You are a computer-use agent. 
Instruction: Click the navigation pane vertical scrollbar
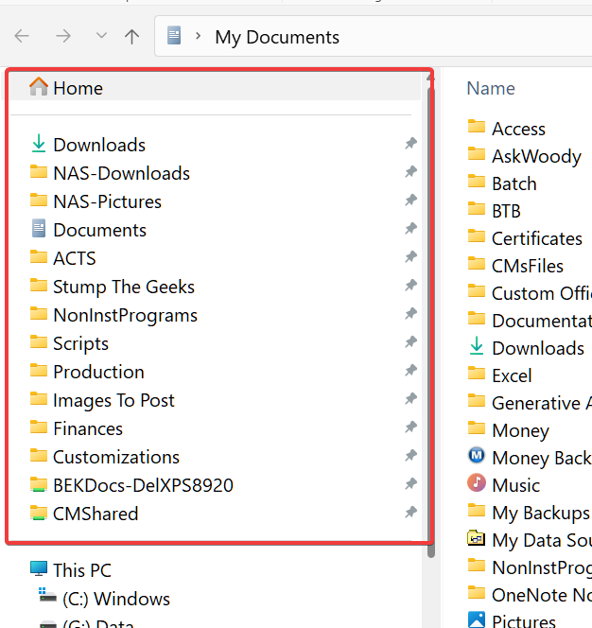pyautogui.click(x=431, y=312)
